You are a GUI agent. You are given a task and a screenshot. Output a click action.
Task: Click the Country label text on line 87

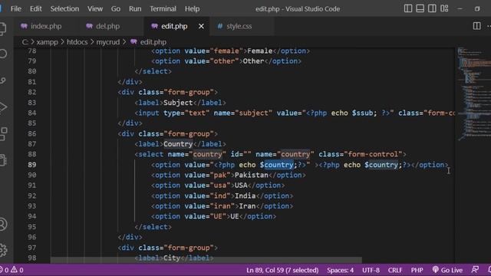click(x=178, y=144)
